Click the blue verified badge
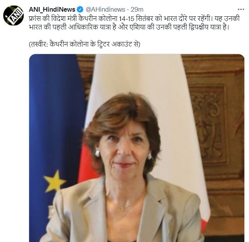 (80, 10)
